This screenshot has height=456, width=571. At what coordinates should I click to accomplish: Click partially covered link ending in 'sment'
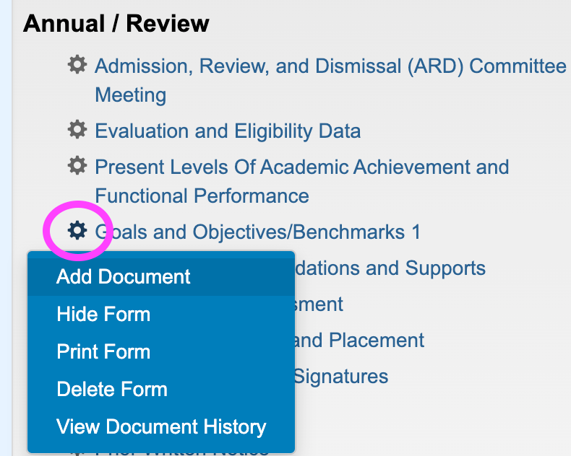(319, 304)
